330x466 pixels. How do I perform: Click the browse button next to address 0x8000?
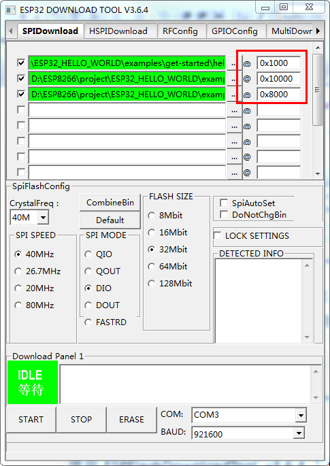[234, 95]
